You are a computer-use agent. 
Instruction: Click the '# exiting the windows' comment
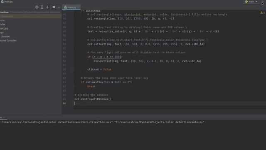(x=91, y=95)
